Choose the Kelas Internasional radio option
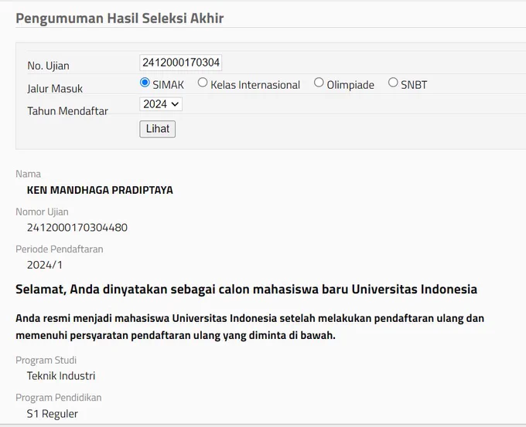The image size is (526, 427). click(203, 83)
